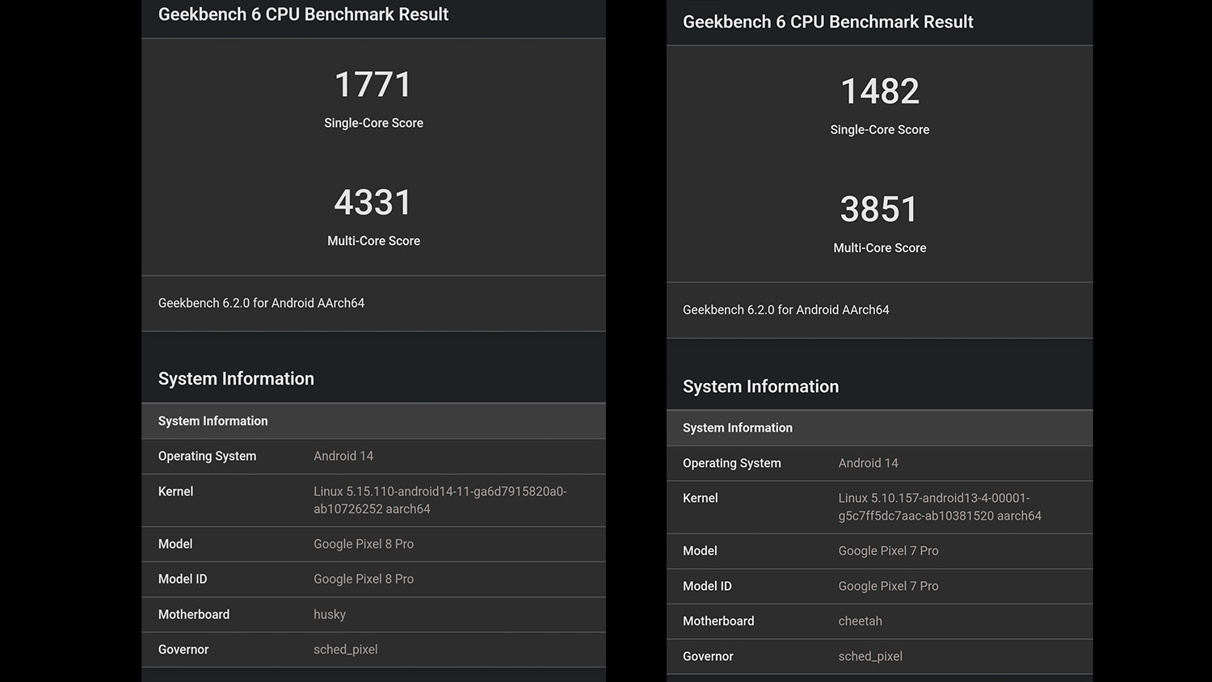Select the Linux 5.15.110 kernel string
The width and height of the screenshot is (1212, 682).
point(440,500)
